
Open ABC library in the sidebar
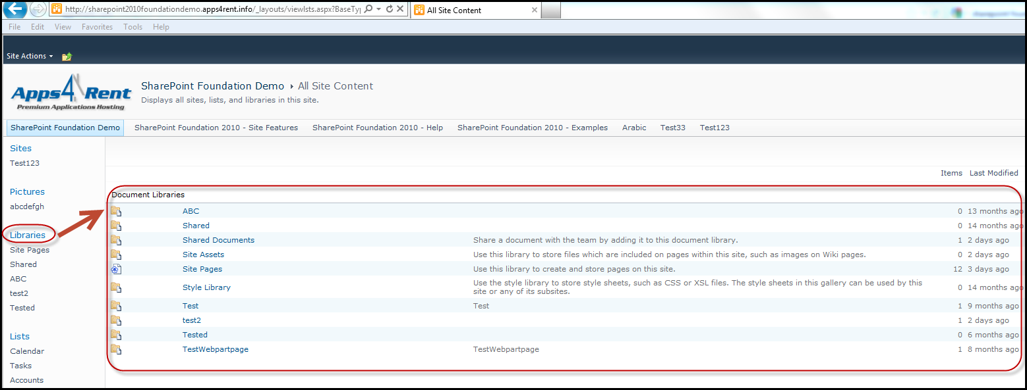18,279
